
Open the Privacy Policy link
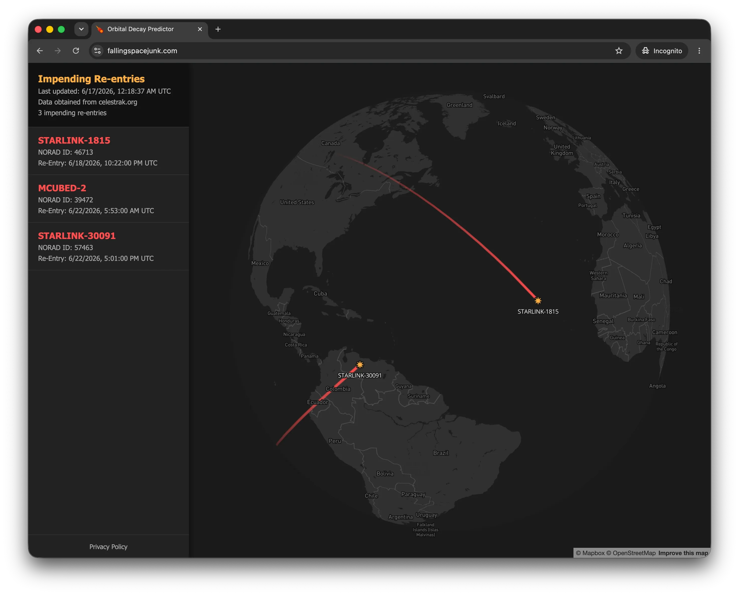pos(108,547)
